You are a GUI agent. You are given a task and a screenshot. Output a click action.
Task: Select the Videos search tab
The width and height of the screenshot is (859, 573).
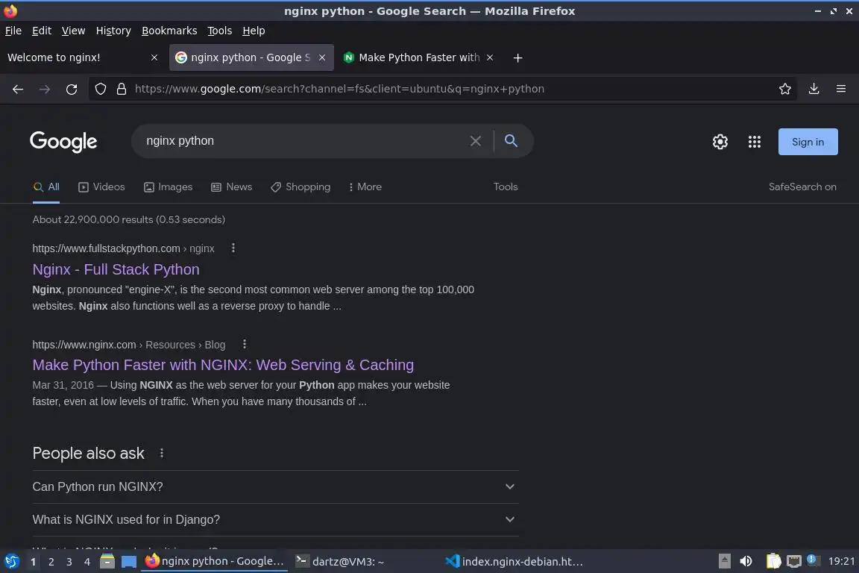[102, 187]
